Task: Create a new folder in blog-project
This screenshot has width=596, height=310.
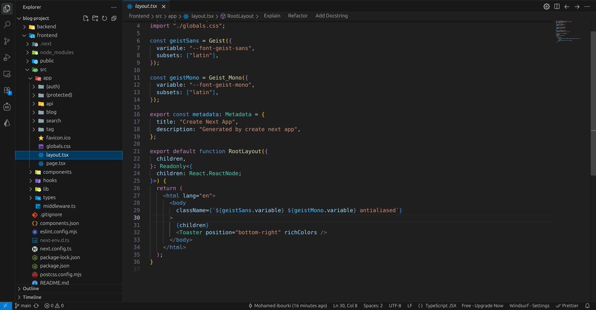Action: [95, 18]
